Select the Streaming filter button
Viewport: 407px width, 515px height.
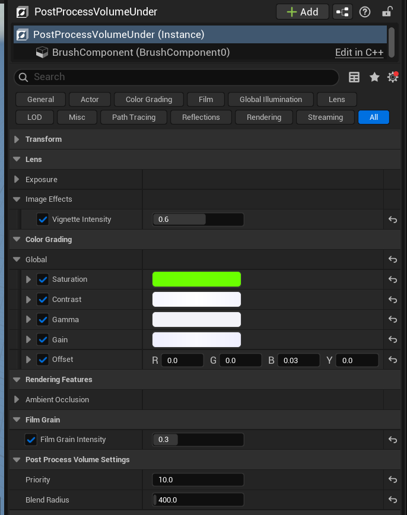tap(325, 117)
